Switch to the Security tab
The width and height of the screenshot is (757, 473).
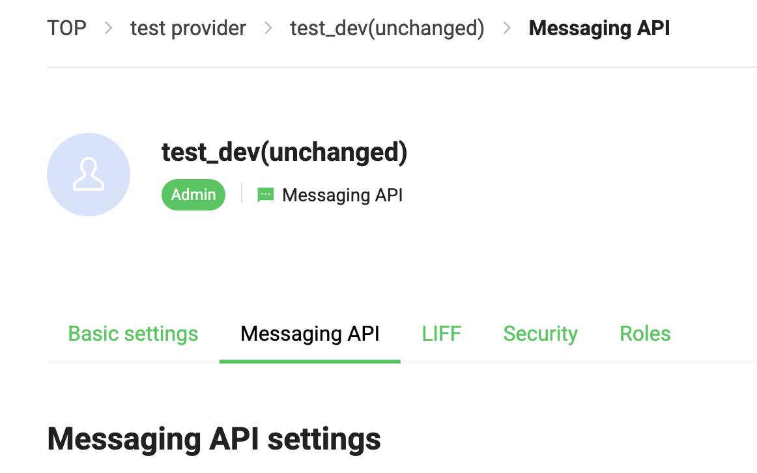pos(540,334)
